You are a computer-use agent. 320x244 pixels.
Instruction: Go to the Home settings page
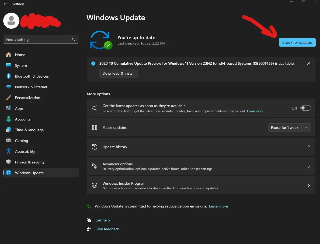pos(20,55)
